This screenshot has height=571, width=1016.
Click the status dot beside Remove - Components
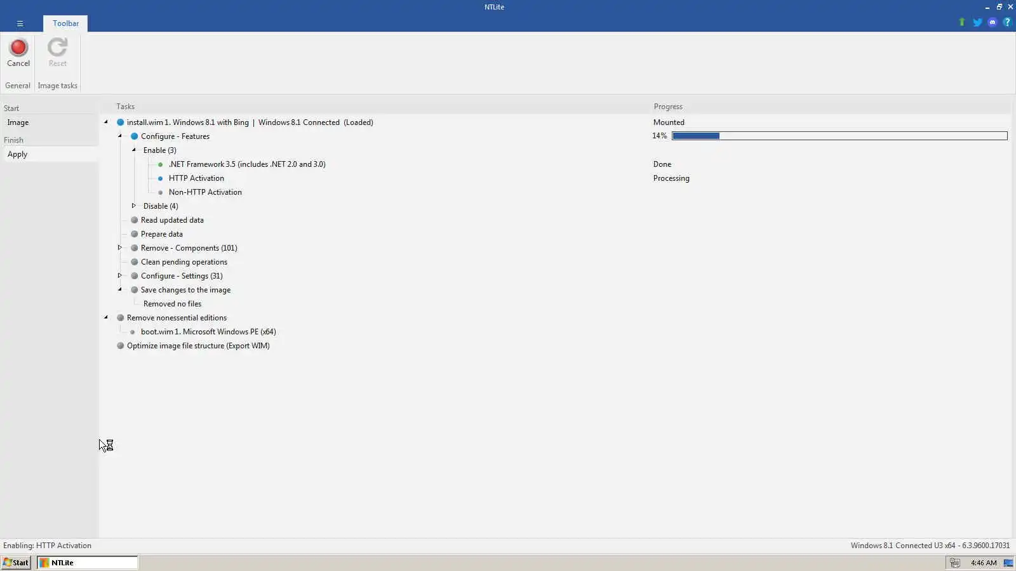click(134, 248)
